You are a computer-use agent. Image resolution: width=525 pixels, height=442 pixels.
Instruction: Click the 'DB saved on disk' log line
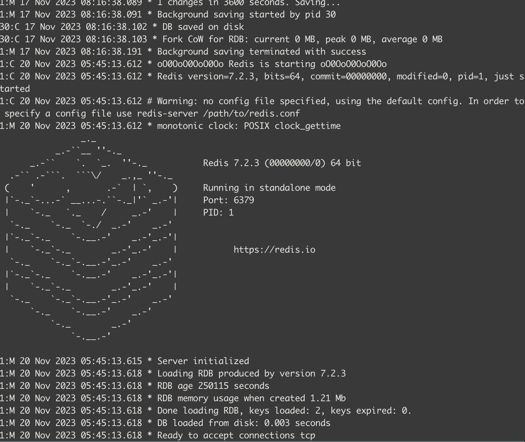pos(122,27)
